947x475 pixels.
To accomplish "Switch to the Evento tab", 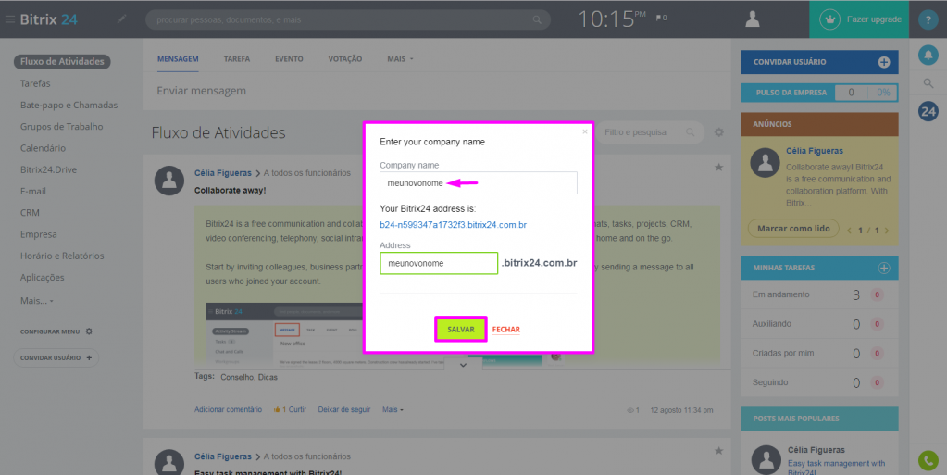I will [x=290, y=59].
